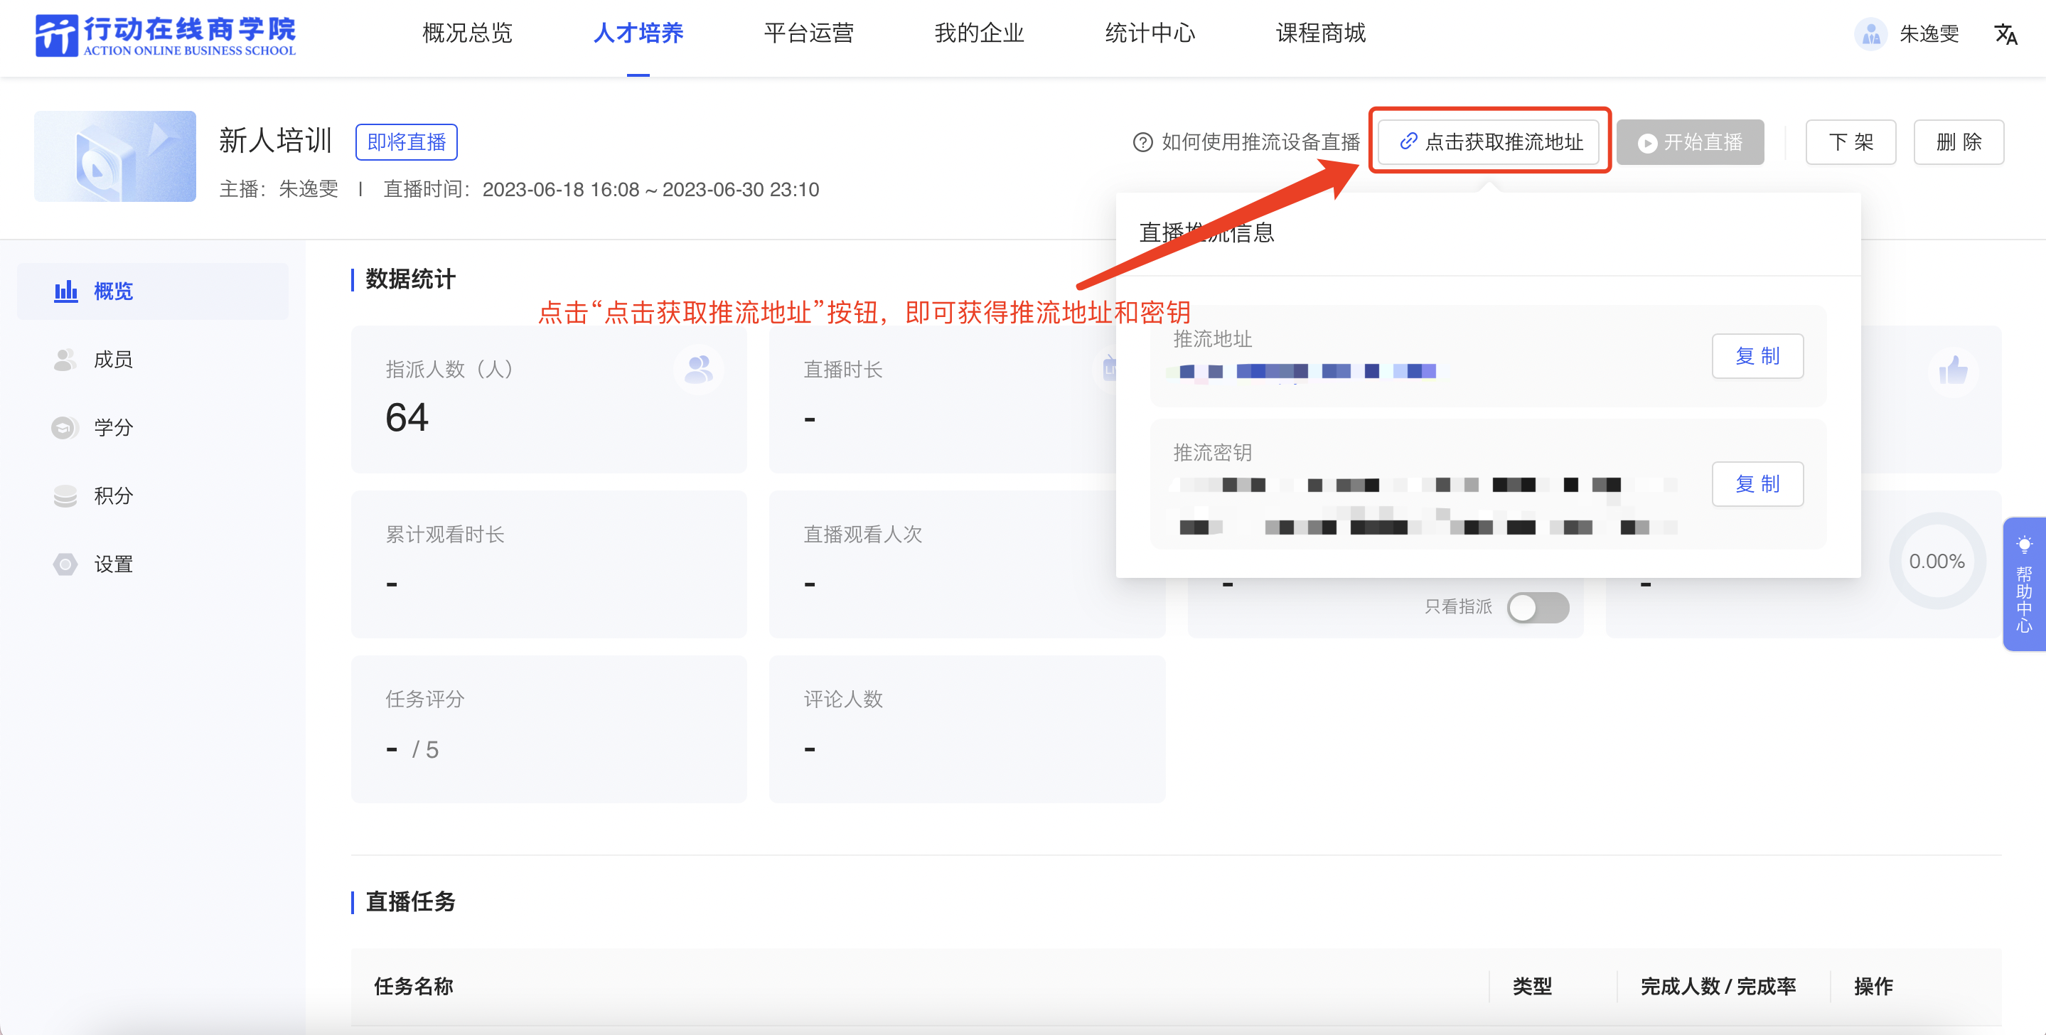Click the language translation icon
This screenshot has height=1035, width=2046.
click(x=2005, y=34)
